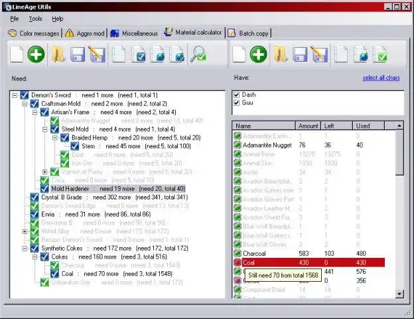
Task: Create a new blank Have list
Action: [239, 54]
